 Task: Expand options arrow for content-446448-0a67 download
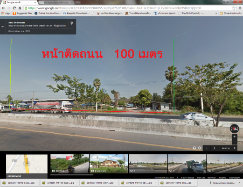117,182
